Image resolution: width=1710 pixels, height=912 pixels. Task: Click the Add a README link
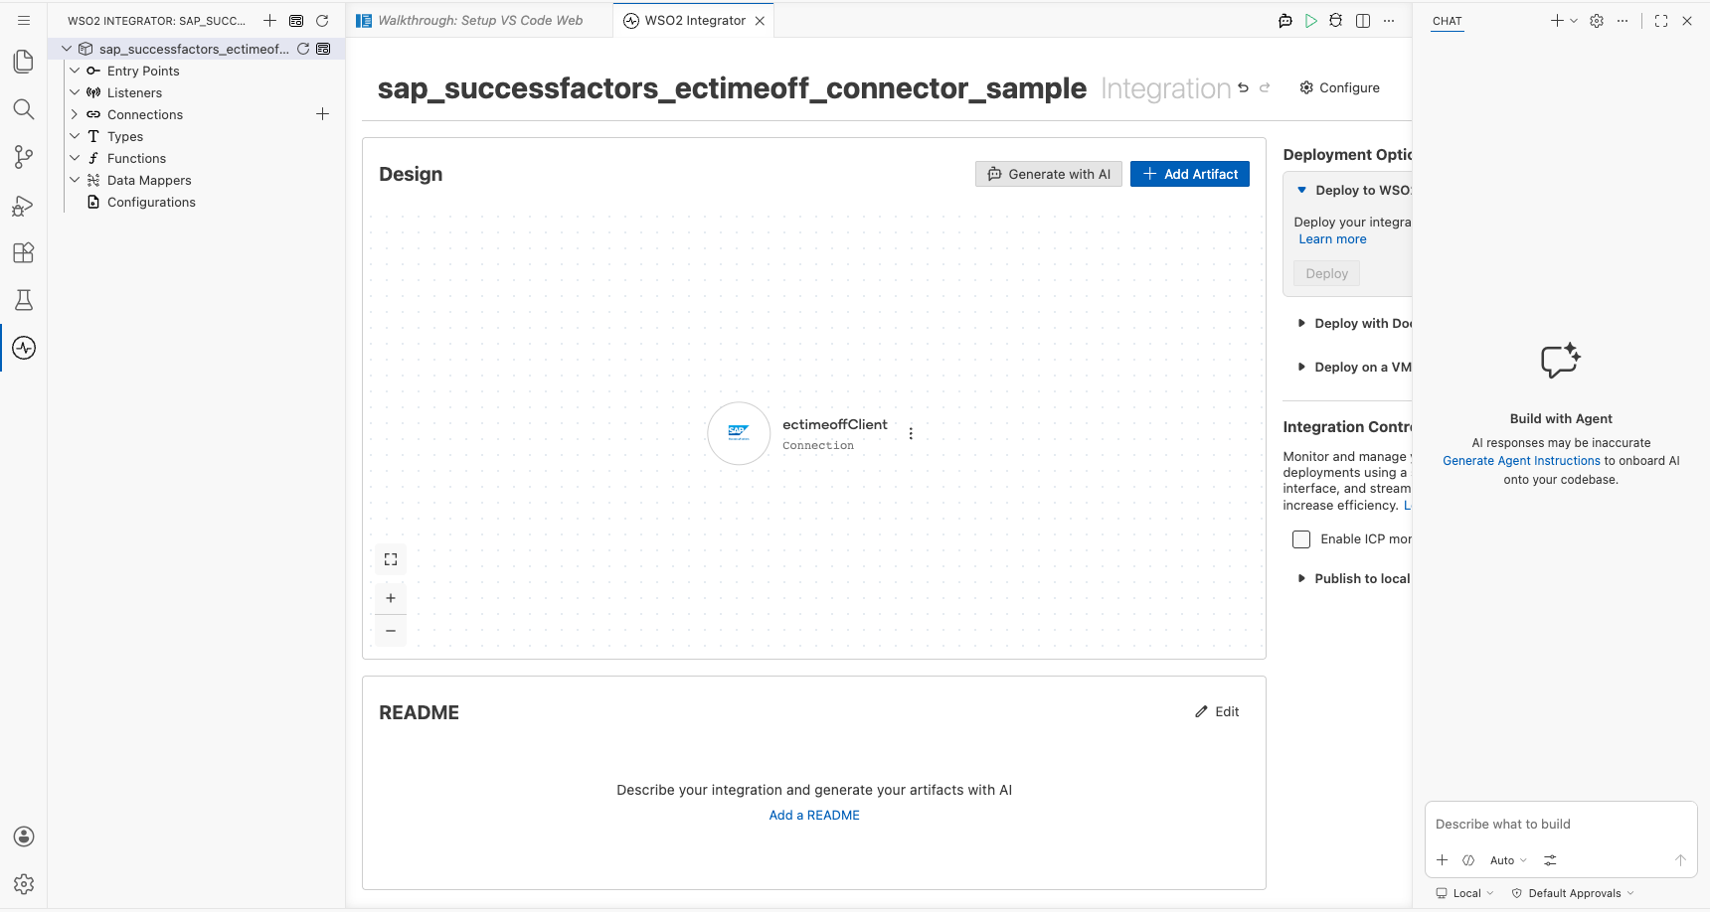814,815
